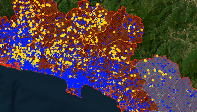This screenshot has height=112, width=197.
Task: Select the yellow-ringed marker near the blue region's right edge
Action: 188,91
